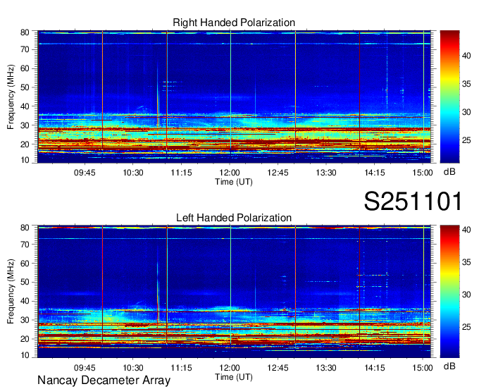Click the 13:30 time tick on the bottom plot
This screenshot has width=479, height=389.
pos(326,368)
